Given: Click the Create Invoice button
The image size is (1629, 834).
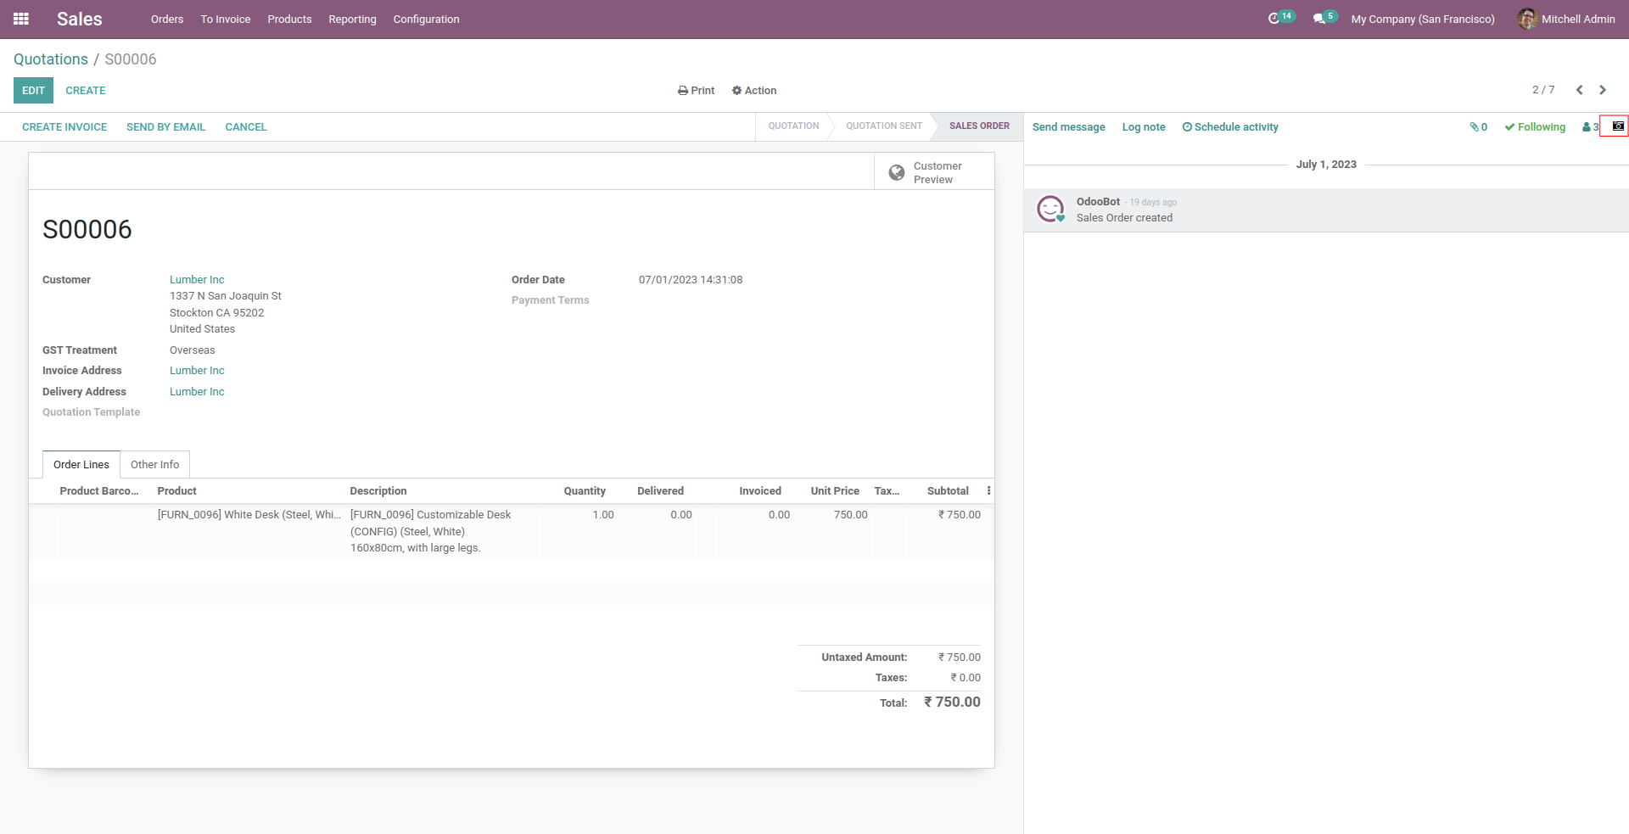Looking at the screenshot, I should [64, 127].
